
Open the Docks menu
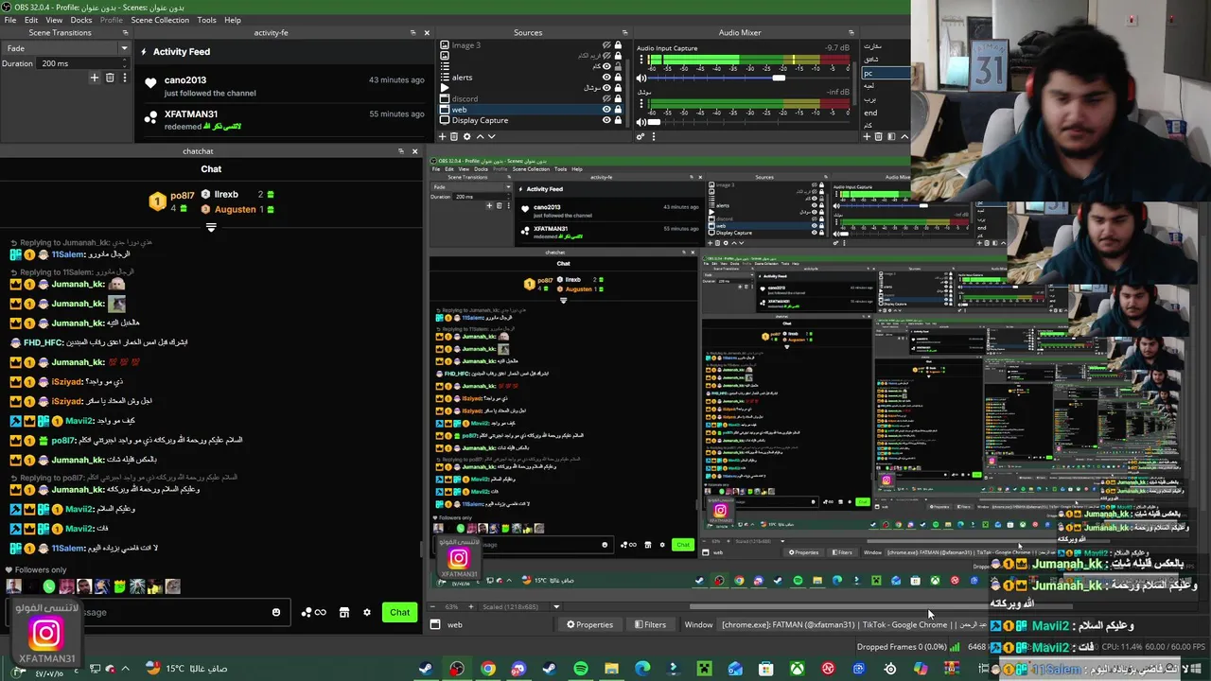(x=81, y=20)
